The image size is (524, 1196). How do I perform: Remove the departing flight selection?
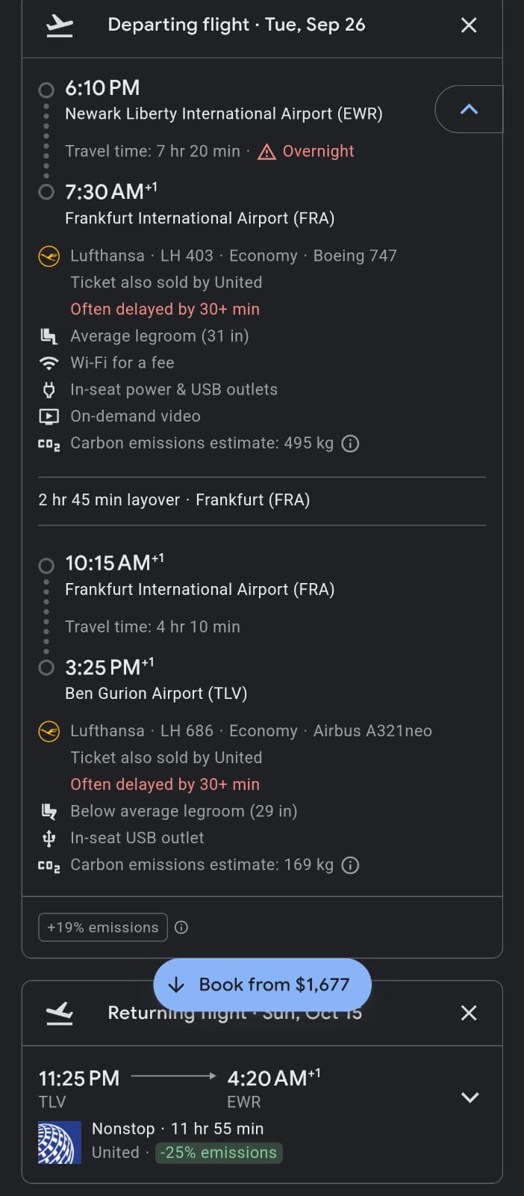click(469, 25)
